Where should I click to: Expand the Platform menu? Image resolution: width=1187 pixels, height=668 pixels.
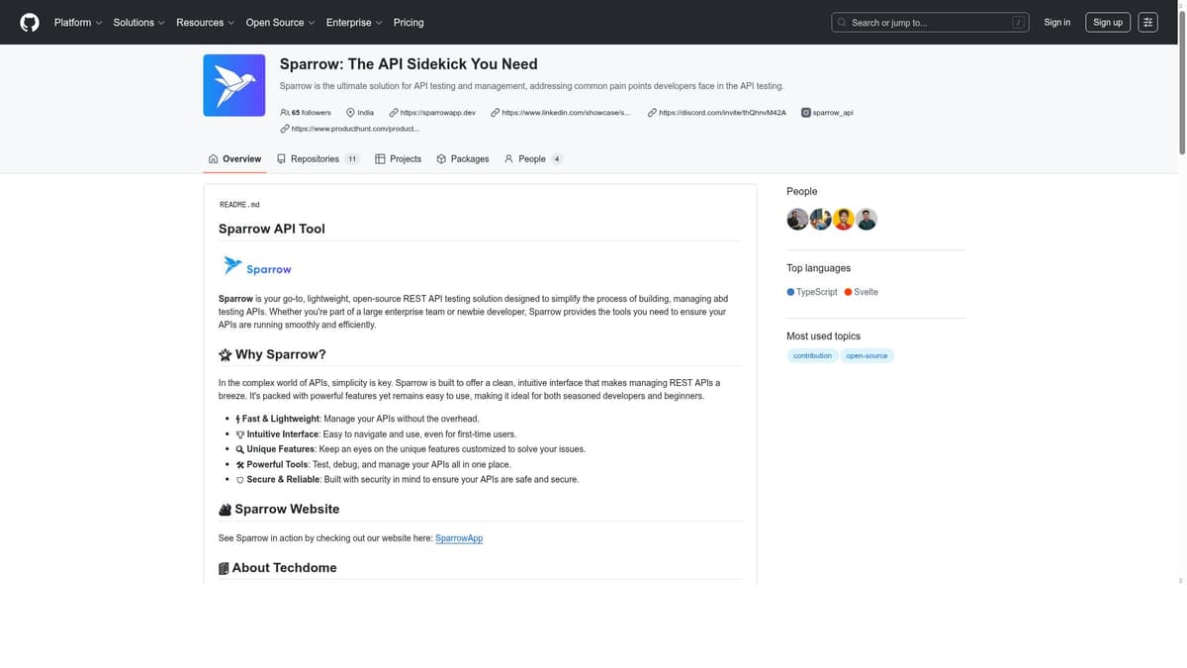(x=77, y=22)
